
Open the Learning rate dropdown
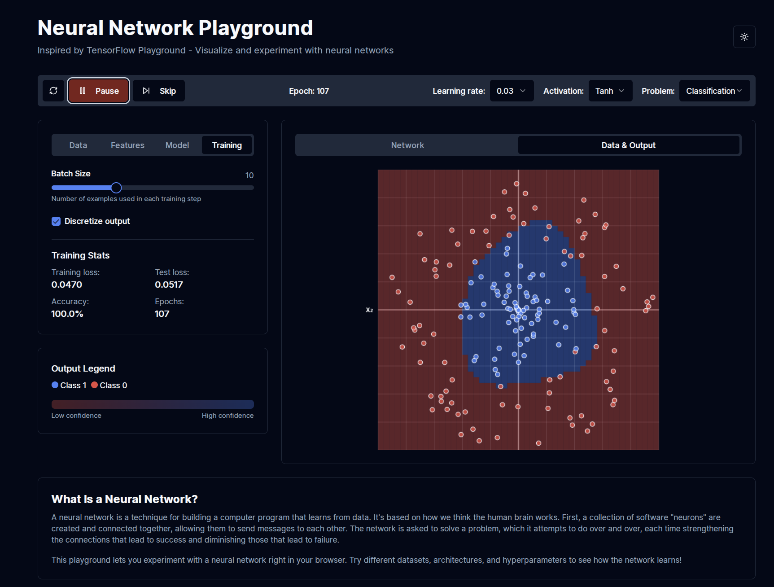[512, 90]
